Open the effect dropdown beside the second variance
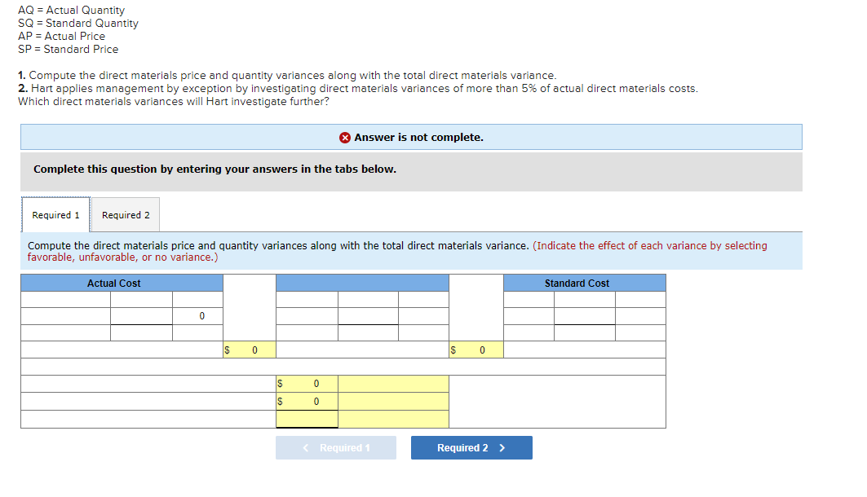This screenshot has width=867, height=497. coord(394,400)
